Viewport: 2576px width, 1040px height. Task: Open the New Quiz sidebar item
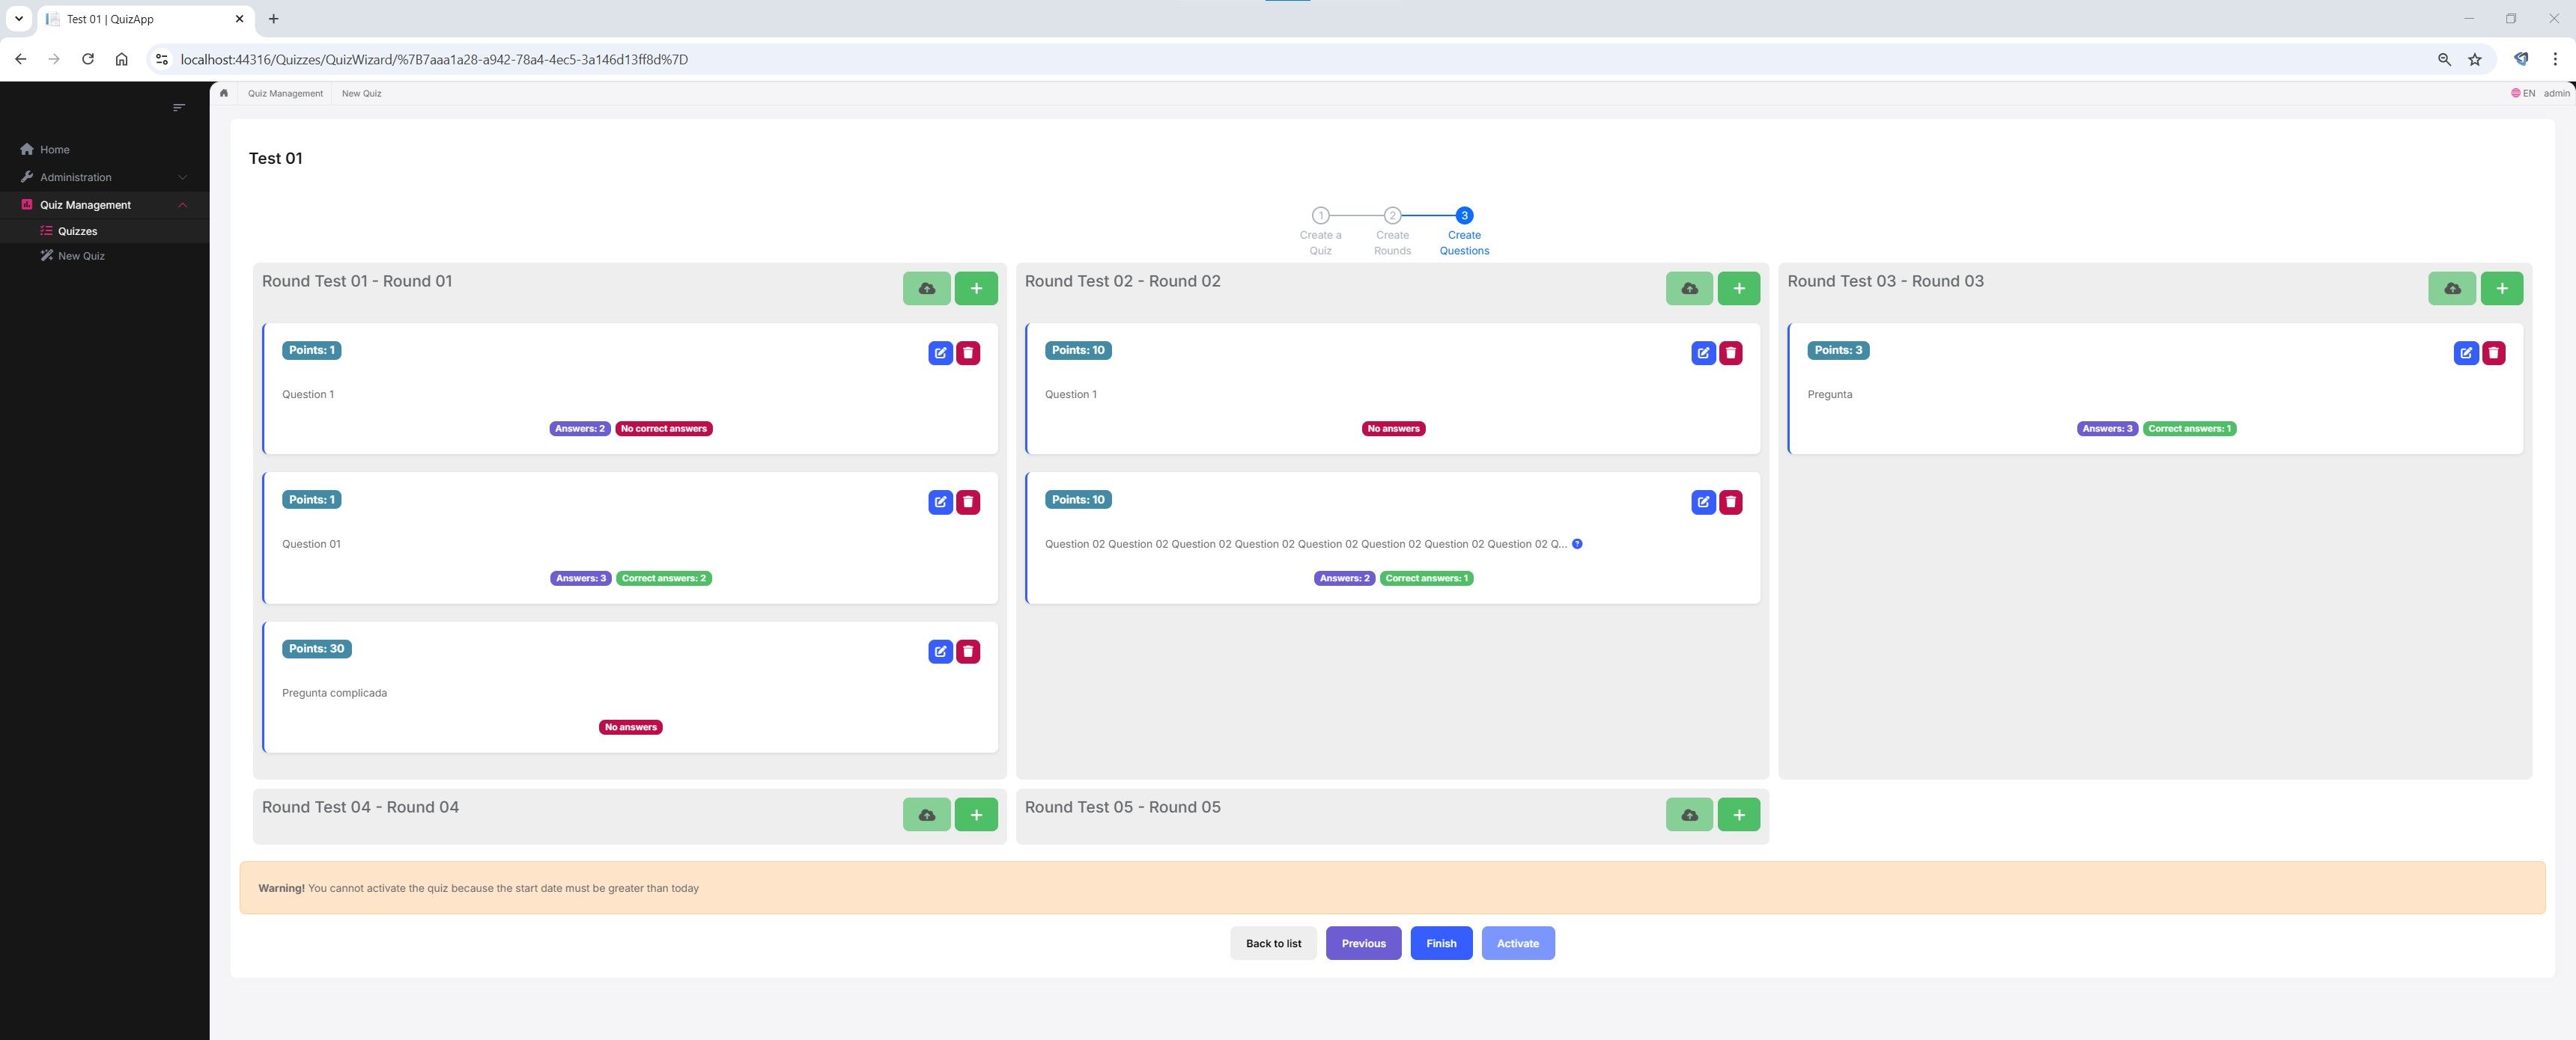tap(81, 256)
